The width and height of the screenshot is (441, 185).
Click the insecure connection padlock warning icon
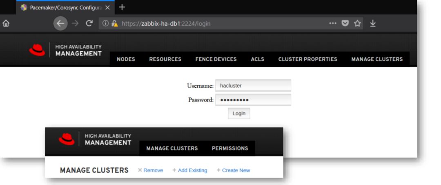(x=114, y=23)
